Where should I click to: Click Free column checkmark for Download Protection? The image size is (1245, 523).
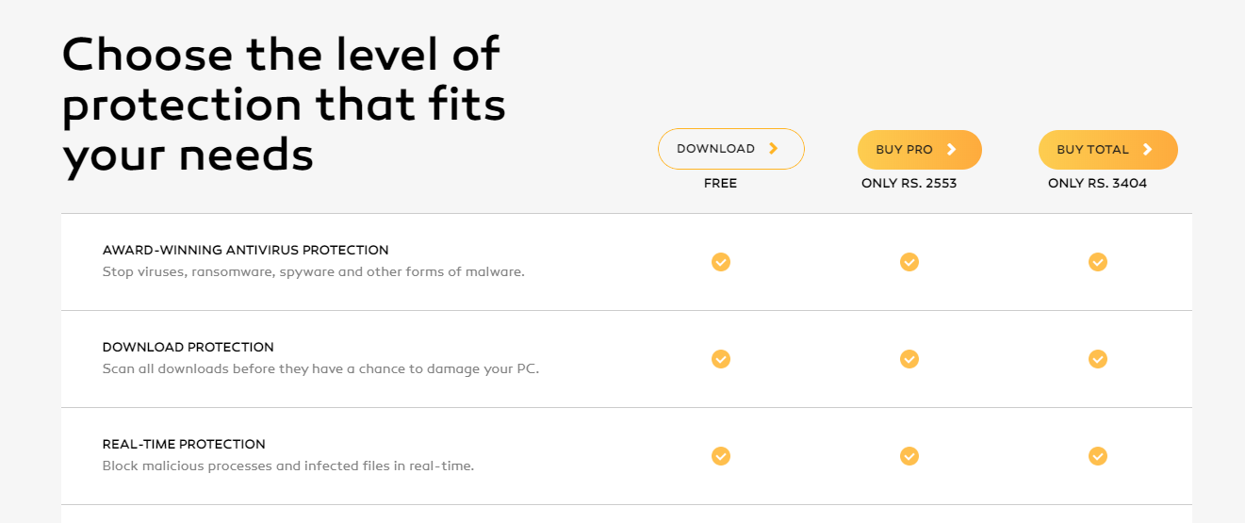point(721,359)
